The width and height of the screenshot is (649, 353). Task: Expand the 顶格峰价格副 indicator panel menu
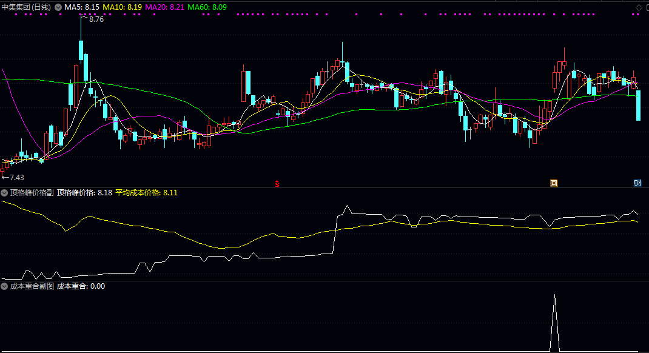4,193
